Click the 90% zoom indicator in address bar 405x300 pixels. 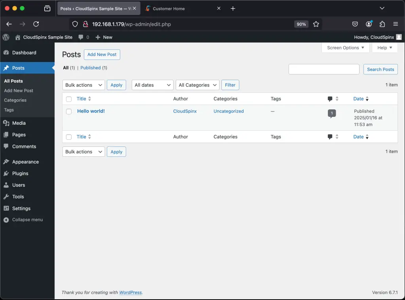pyautogui.click(x=301, y=24)
